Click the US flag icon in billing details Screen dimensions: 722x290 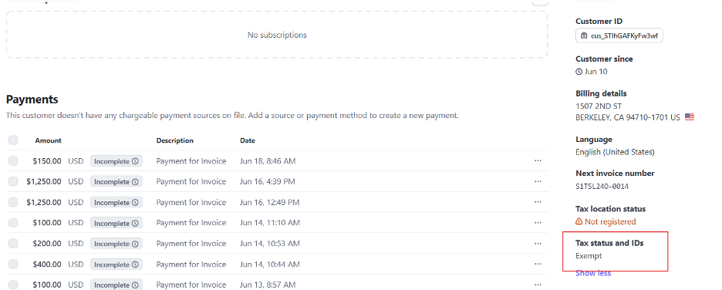[690, 117]
